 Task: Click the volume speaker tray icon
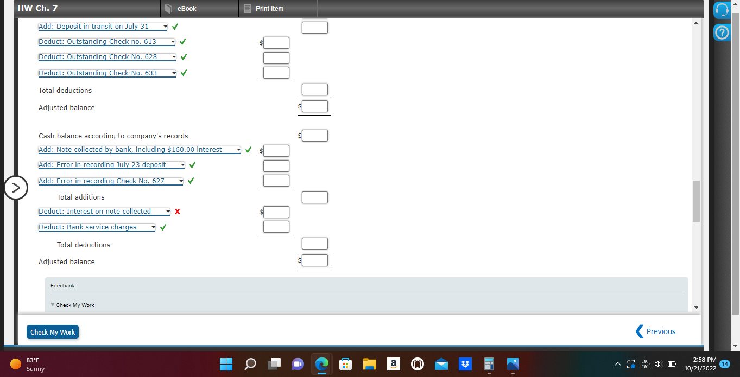(659, 364)
